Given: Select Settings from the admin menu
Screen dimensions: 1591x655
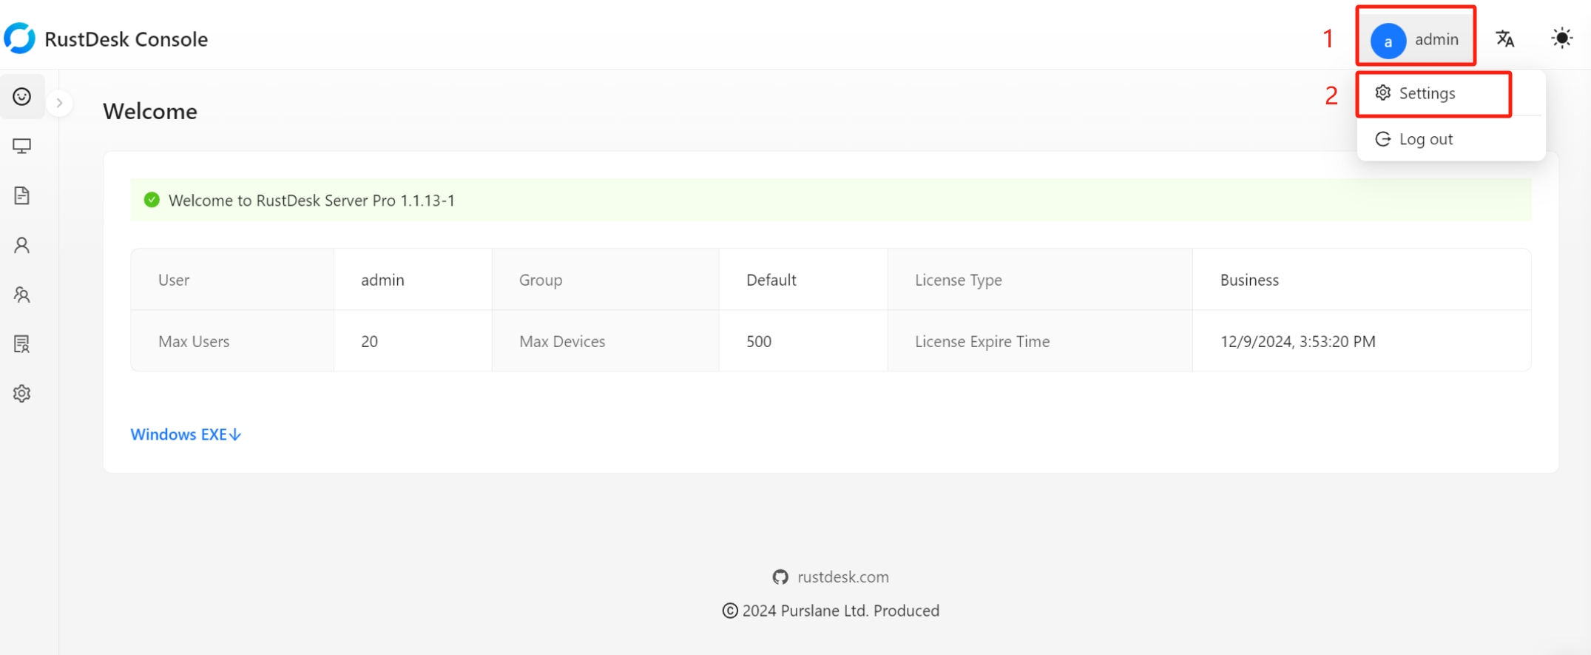Looking at the screenshot, I should pyautogui.click(x=1426, y=93).
